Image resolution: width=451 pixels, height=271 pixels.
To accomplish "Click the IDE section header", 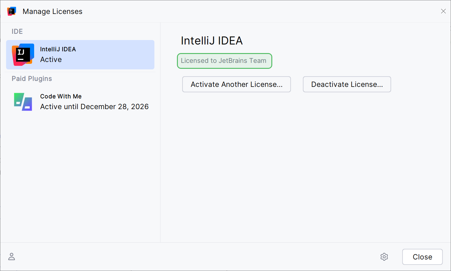I will (x=17, y=31).
